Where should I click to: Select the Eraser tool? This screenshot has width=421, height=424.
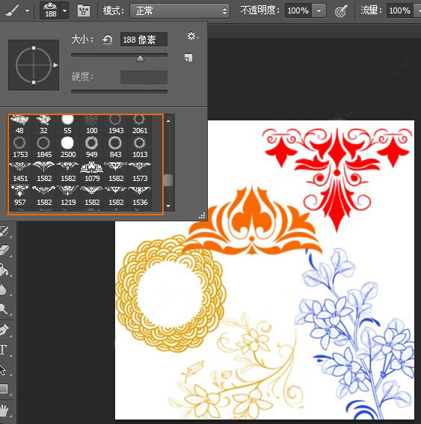[x=5, y=250]
